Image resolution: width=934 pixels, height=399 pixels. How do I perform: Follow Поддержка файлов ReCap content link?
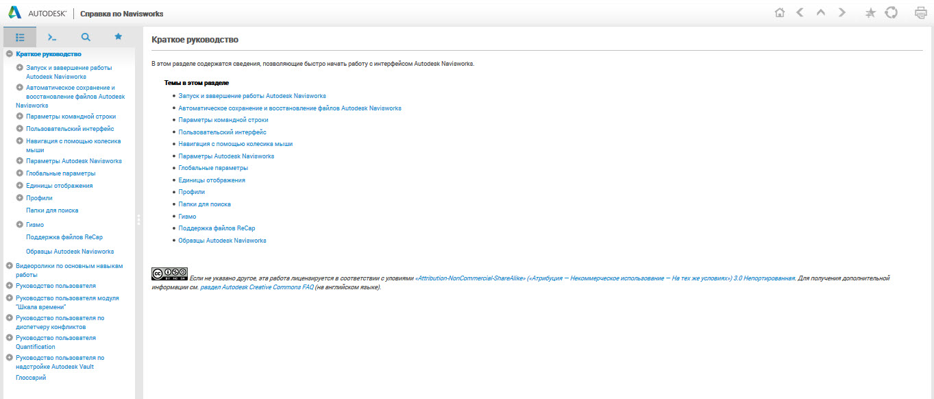coord(217,228)
